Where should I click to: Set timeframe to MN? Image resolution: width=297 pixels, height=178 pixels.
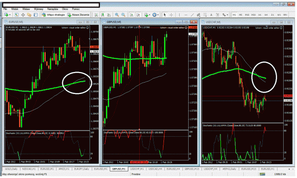(285, 15)
